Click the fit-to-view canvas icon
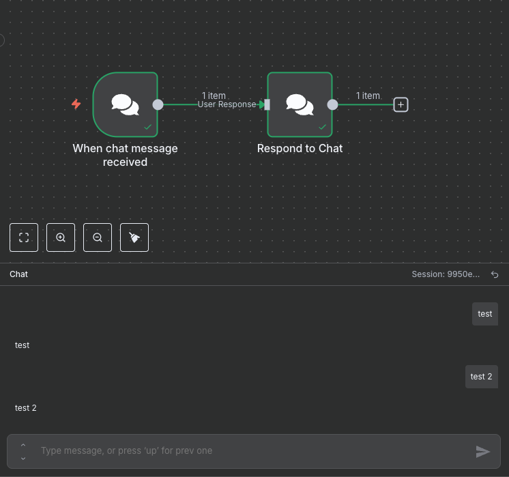The height and width of the screenshot is (477, 509). 24,237
